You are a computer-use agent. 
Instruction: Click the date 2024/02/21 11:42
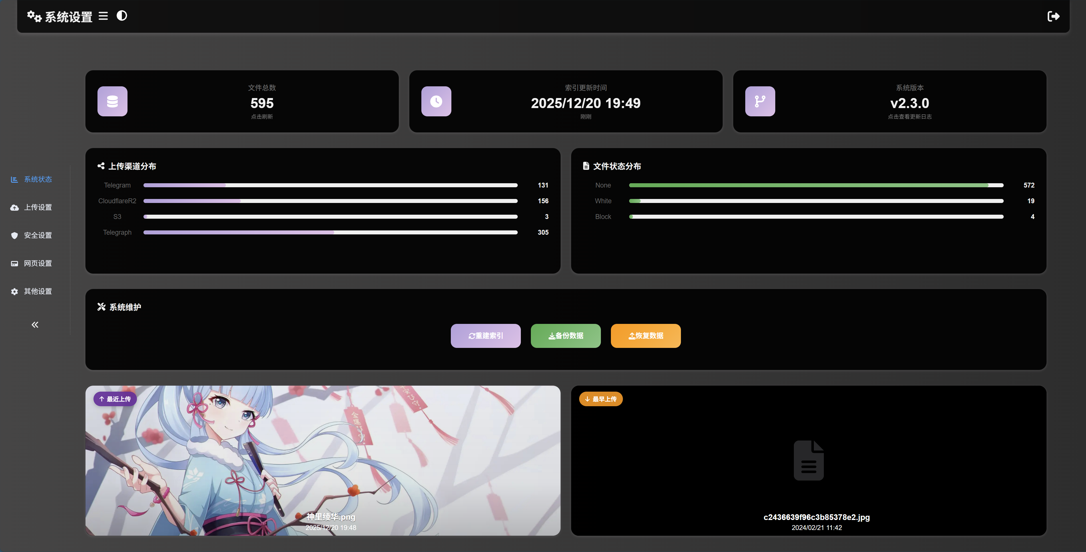coord(817,527)
